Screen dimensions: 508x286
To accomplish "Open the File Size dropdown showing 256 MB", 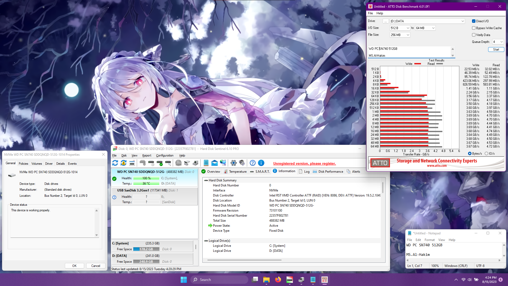I will pos(400,35).
